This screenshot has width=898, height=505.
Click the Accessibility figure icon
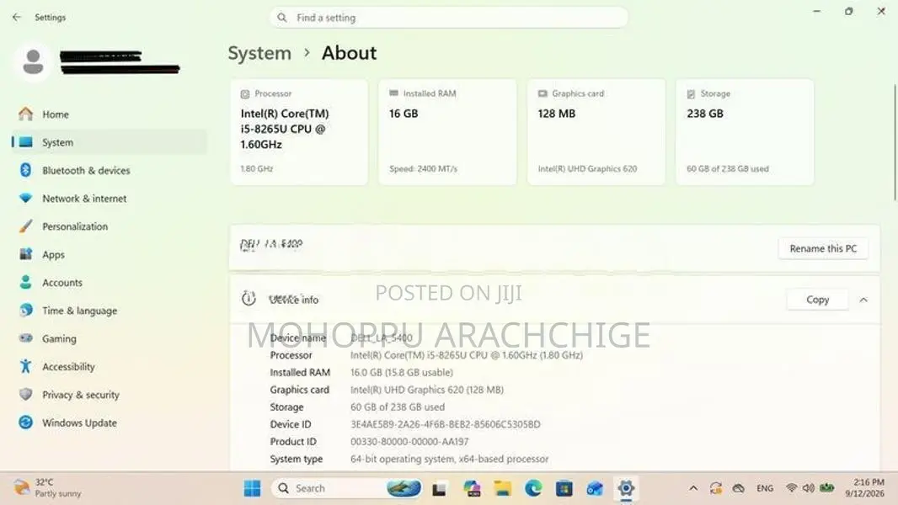coord(26,366)
